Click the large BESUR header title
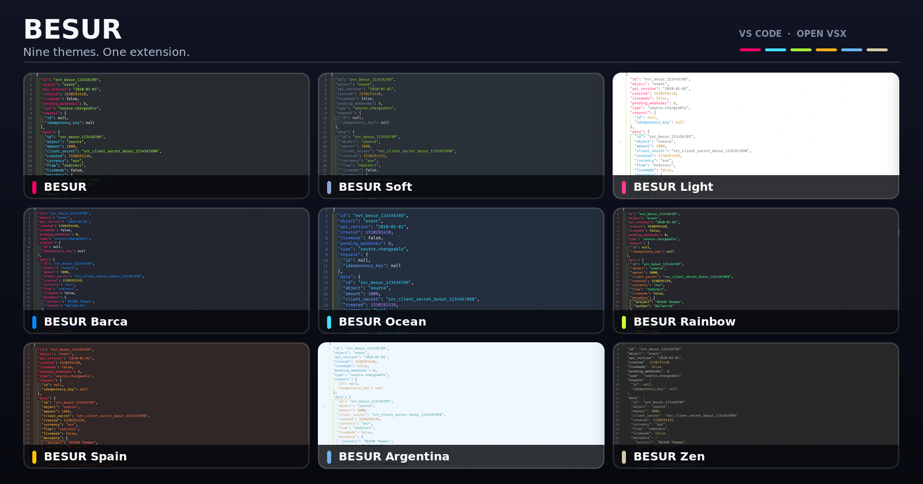The height and width of the screenshot is (484, 923). coord(73,29)
